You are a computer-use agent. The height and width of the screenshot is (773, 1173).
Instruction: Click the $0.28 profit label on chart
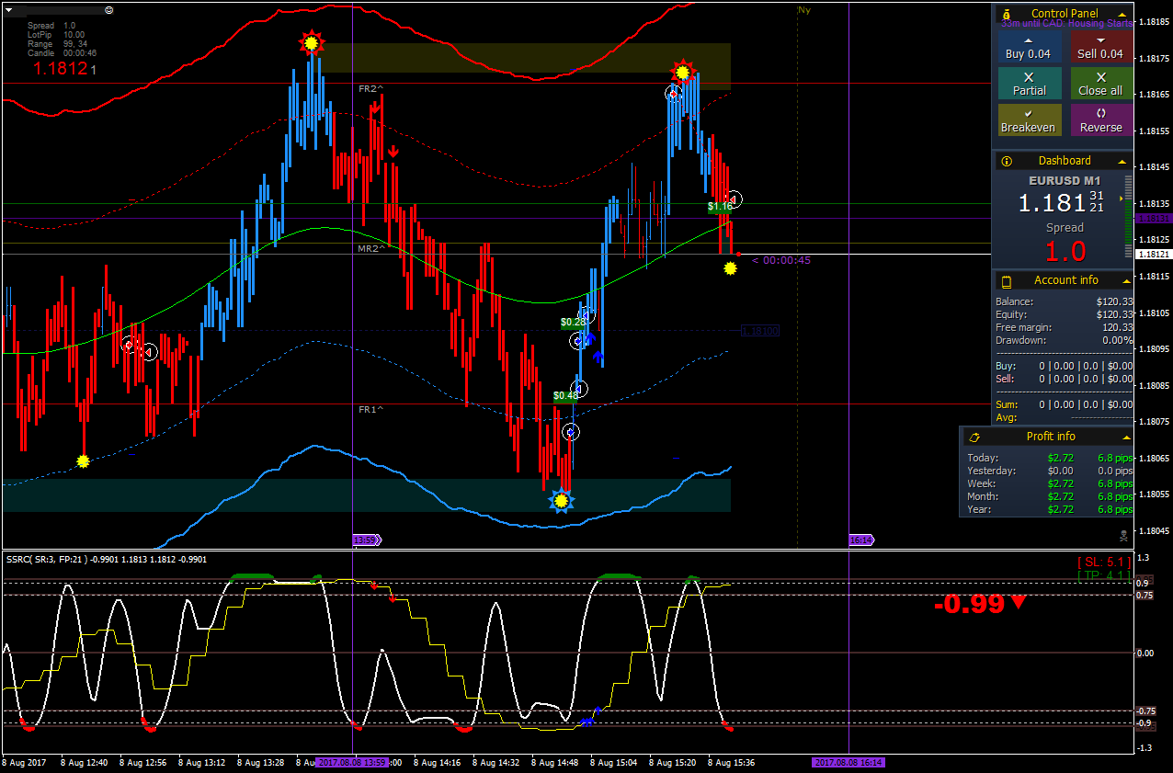pyautogui.click(x=573, y=323)
